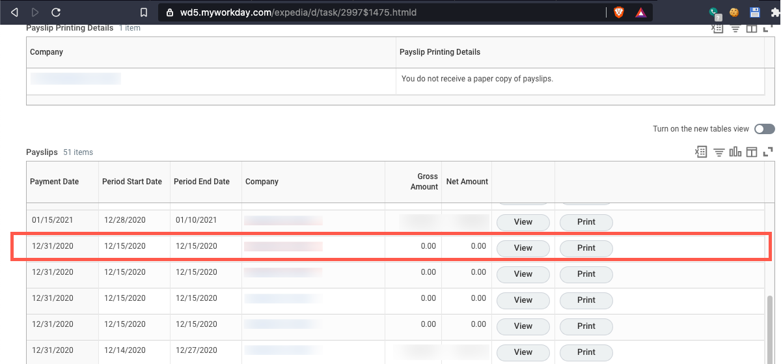Viewport: 781px width, 364px height.
Task: Export Payslips table to Excel
Action: pyautogui.click(x=701, y=152)
